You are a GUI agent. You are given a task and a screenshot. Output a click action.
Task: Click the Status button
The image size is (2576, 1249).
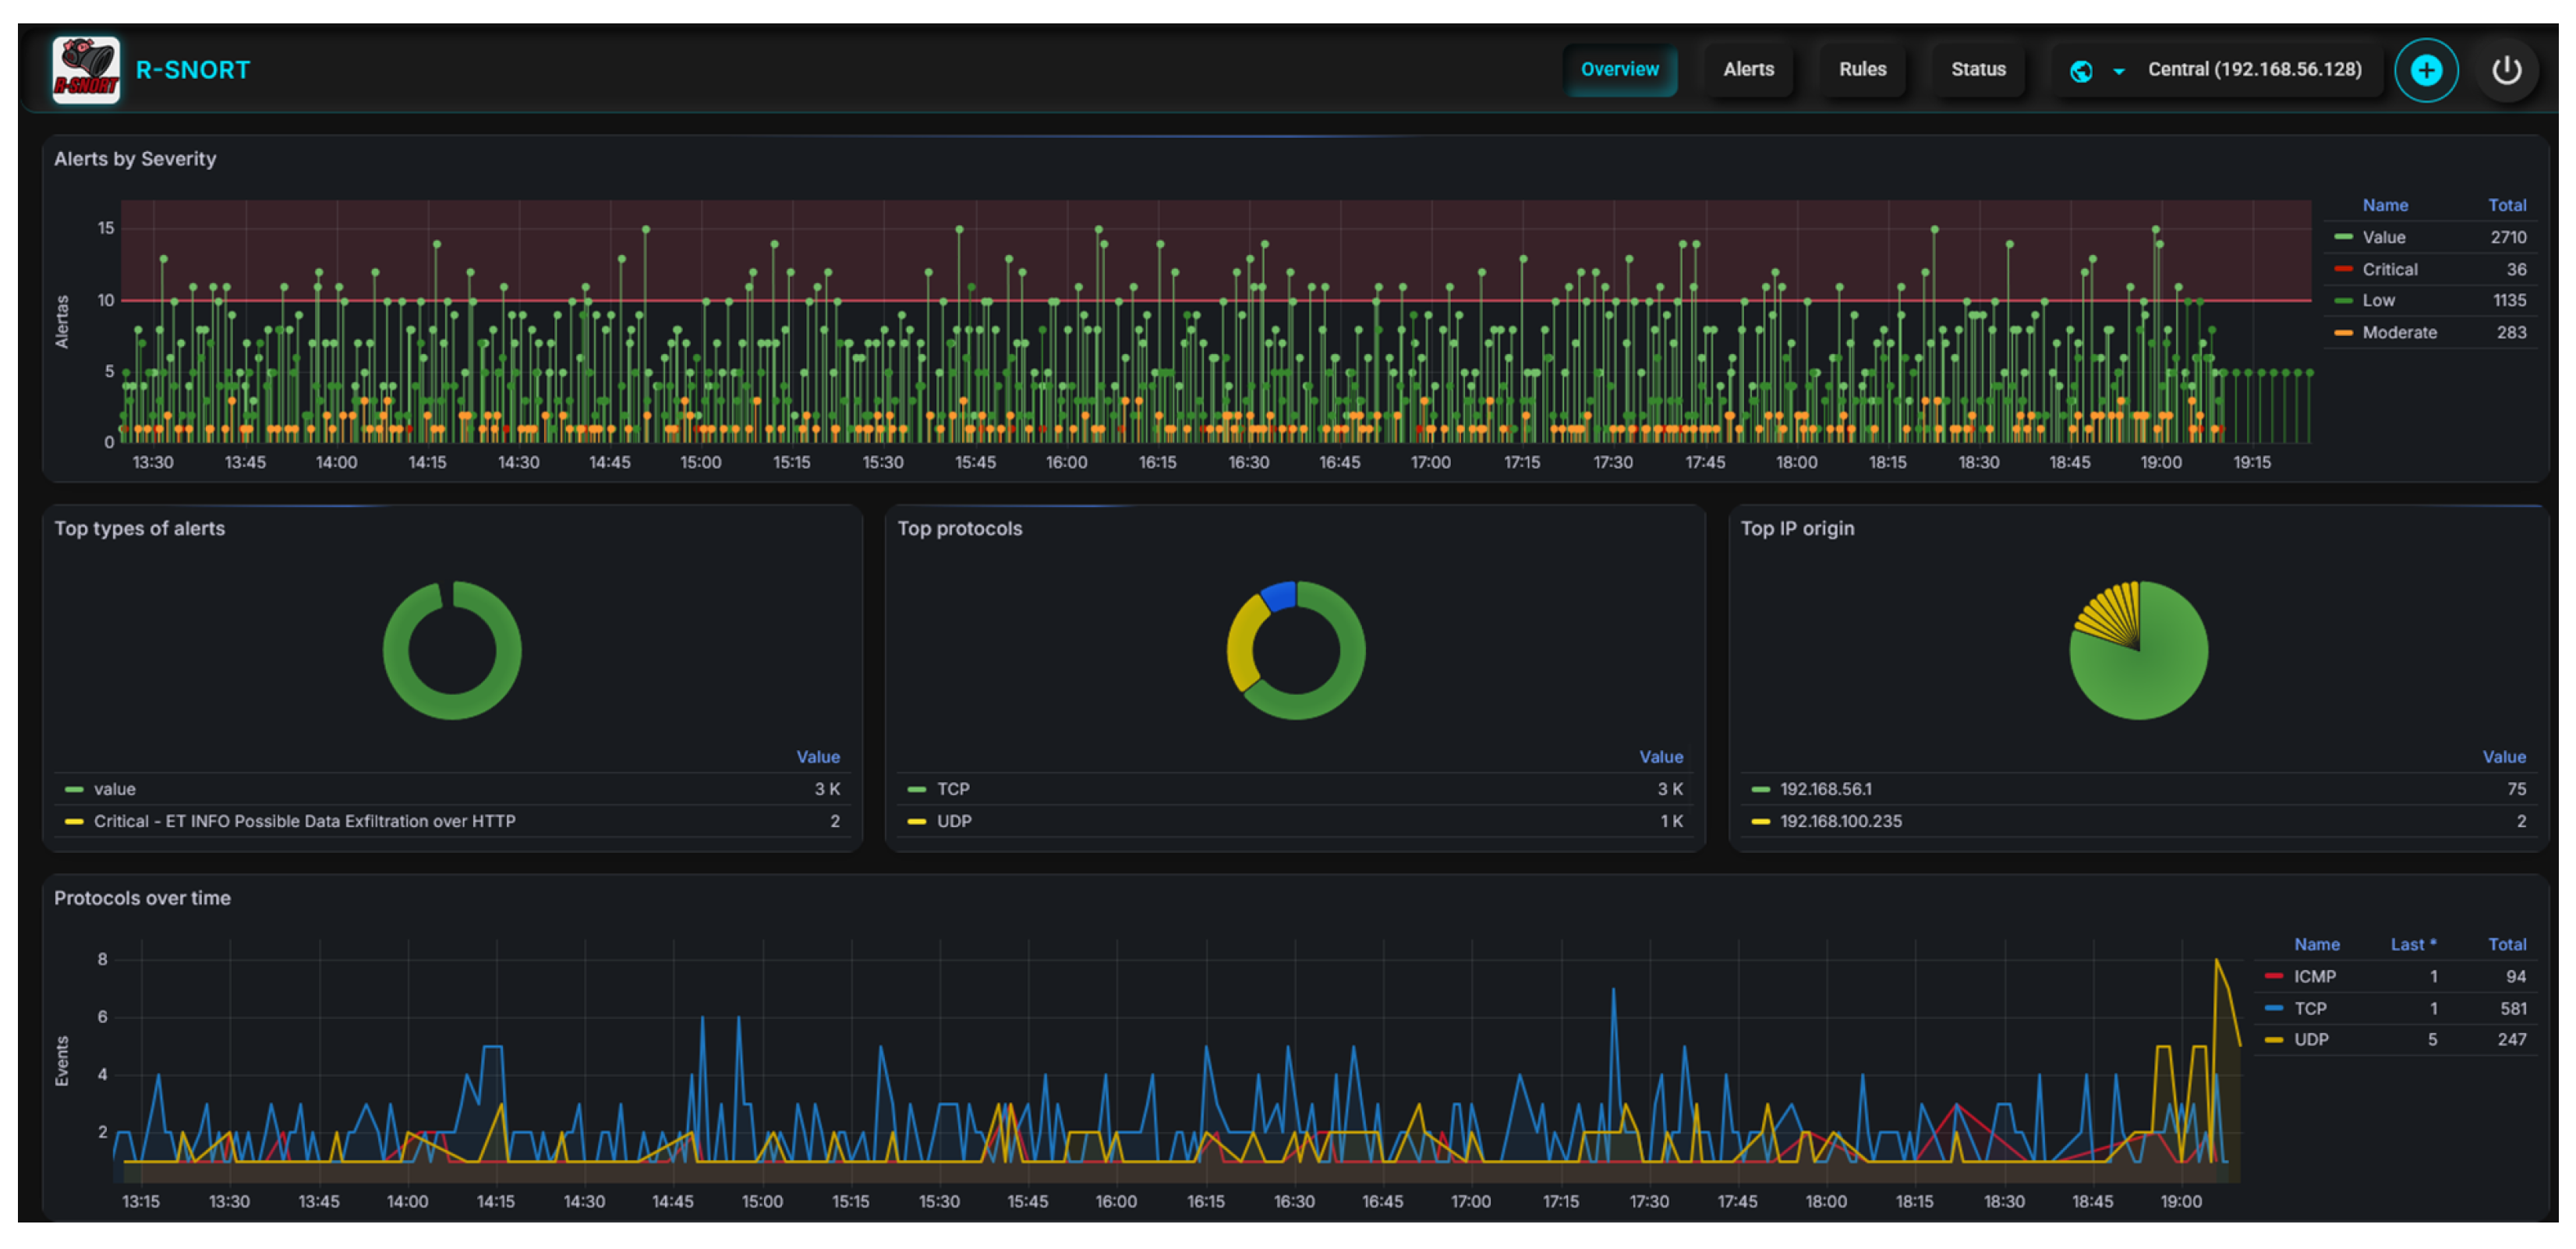pos(1978,70)
